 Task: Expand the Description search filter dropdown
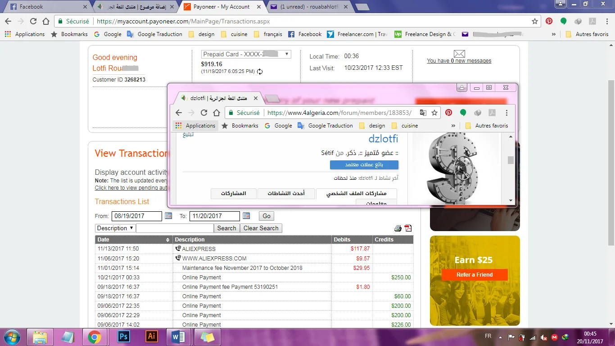[x=115, y=228]
